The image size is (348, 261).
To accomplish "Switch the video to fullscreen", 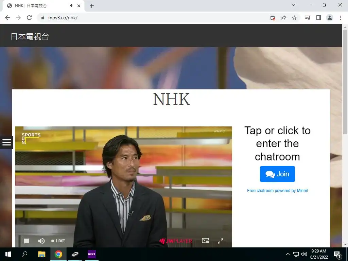I will (x=221, y=241).
